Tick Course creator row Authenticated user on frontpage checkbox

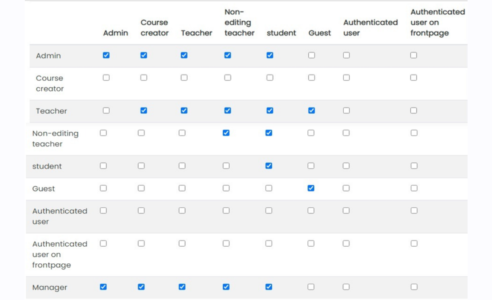(413, 77)
